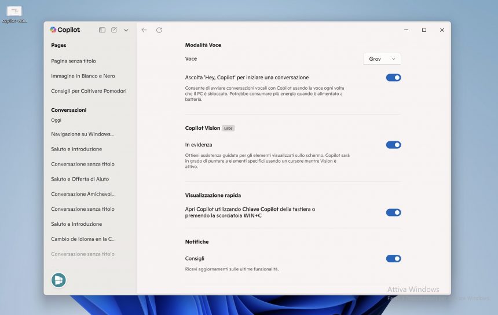
Task: Select 'Consigli per Coltivare Pomodori' page
Action: coord(89,91)
